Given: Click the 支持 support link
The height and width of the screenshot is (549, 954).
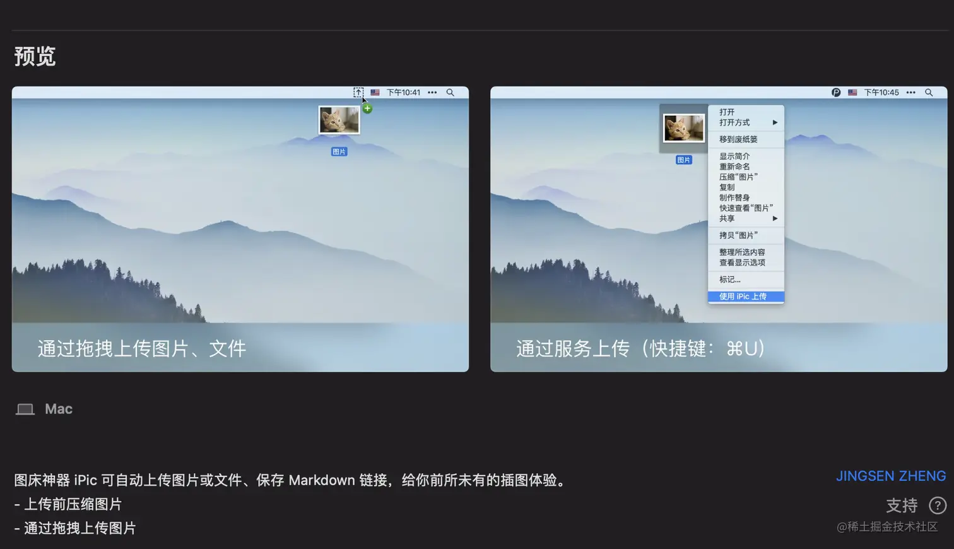Looking at the screenshot, I should (902, 505).
